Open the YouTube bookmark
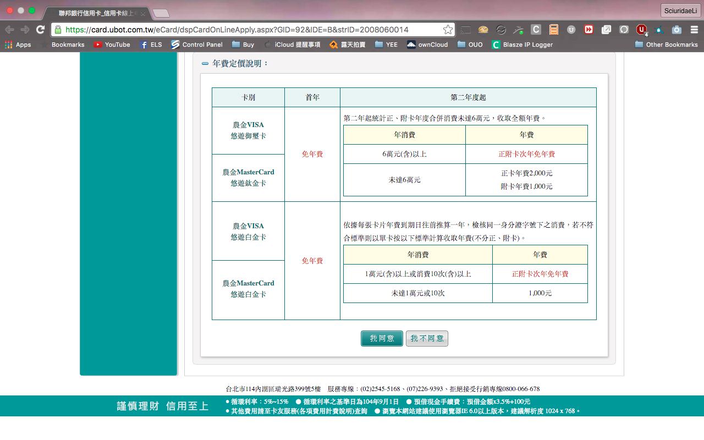 point(112,45)
